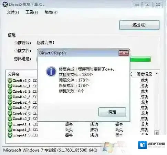The width and height of the screenshot is (167, 155).
Task: Select the XAudio2_6.dll file name
Action: click(25, 113)
